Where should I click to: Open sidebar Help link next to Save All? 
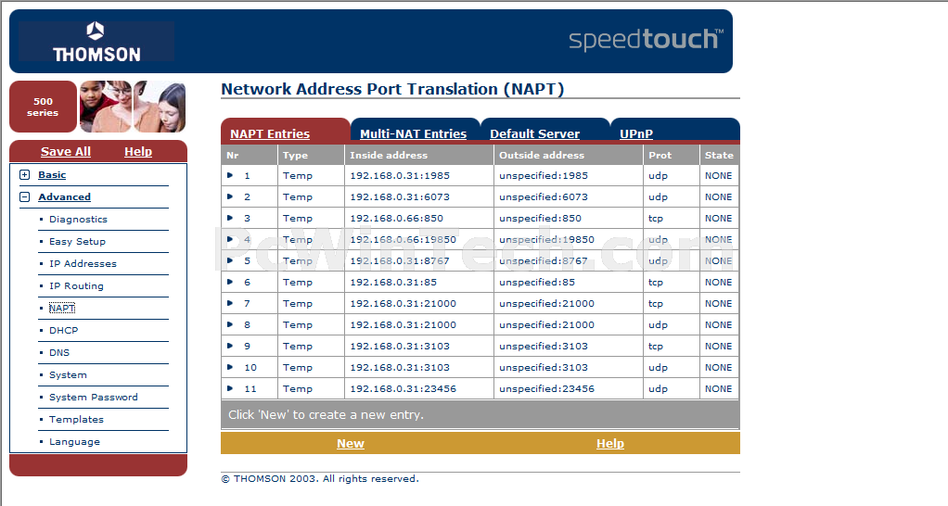[x=138, y=152]
